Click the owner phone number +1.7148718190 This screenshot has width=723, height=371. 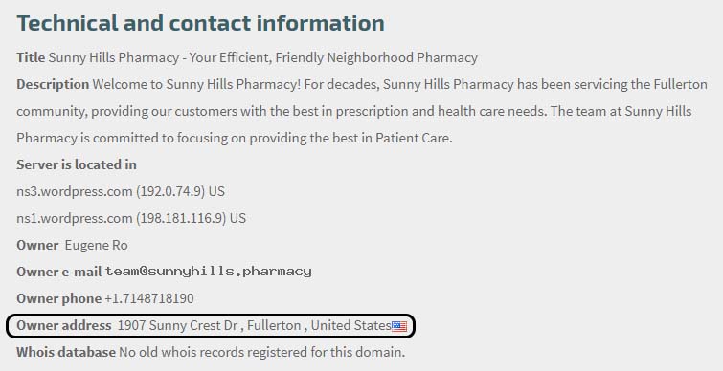coord(149,298)
